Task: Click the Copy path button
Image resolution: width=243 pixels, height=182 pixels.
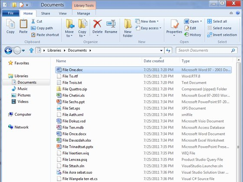Action: point(42,28)
